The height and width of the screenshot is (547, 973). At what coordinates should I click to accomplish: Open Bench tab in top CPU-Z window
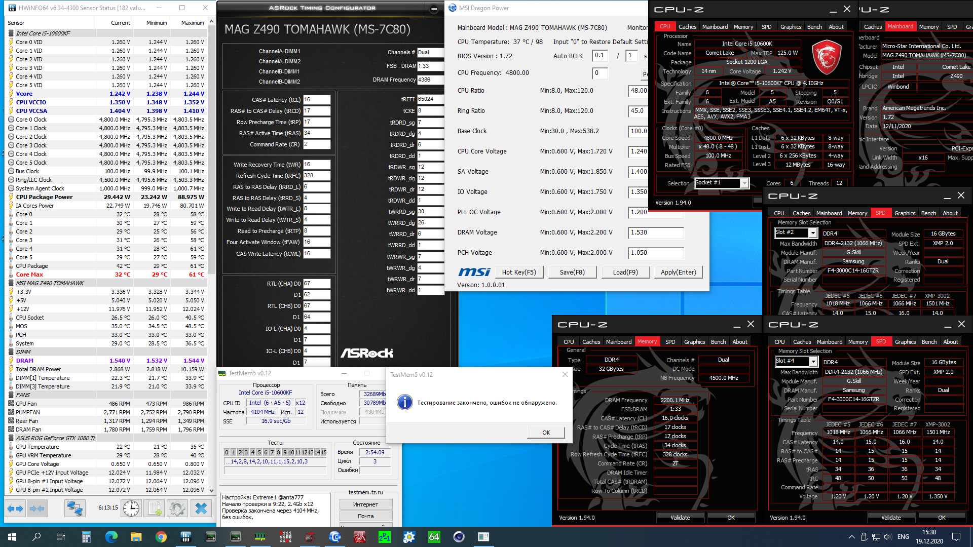(x=814, y=27)
